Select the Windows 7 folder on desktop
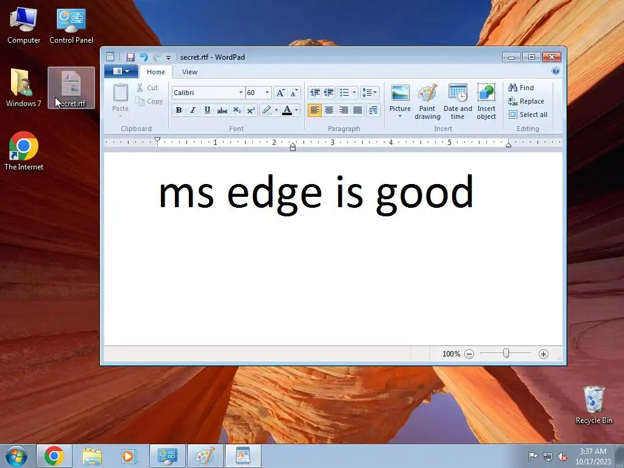The image size is (624, 468). click(x=24, y=88)
